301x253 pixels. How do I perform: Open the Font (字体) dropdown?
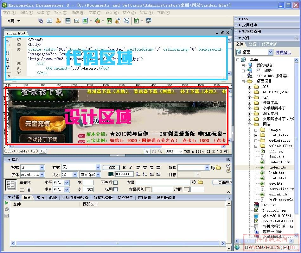coord(42,175)
